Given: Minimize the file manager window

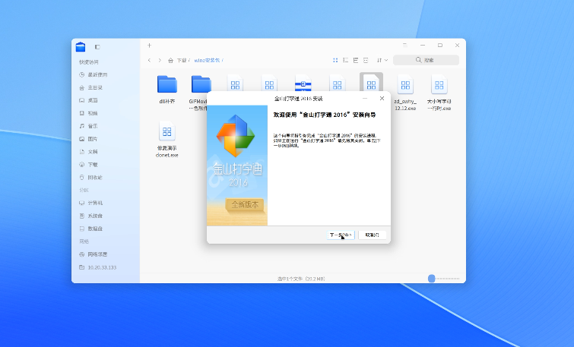Looking at the screenshot, I should (x=423, y=46).
